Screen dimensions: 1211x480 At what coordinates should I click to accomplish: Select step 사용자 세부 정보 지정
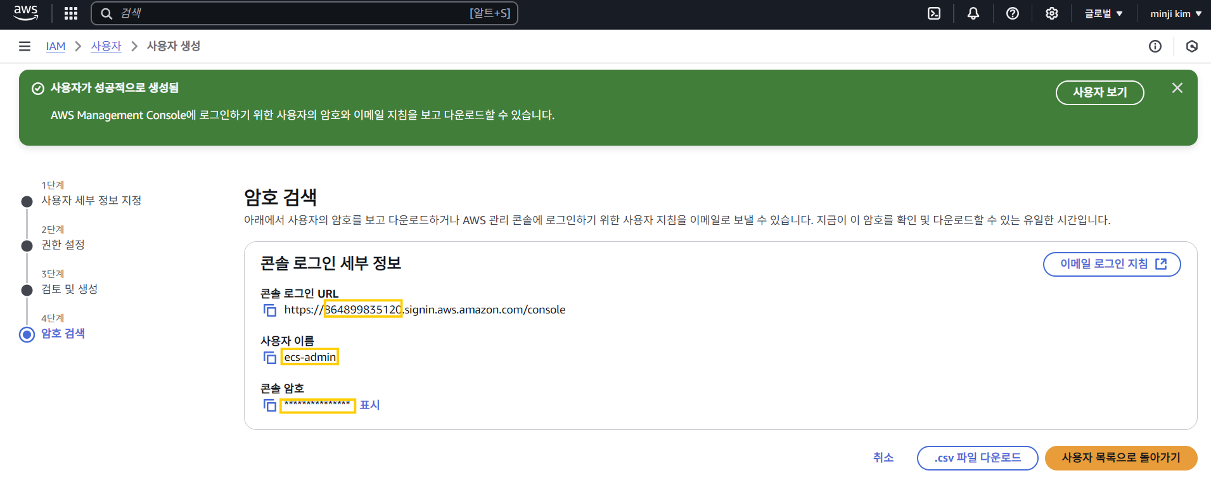pos(91,201)
